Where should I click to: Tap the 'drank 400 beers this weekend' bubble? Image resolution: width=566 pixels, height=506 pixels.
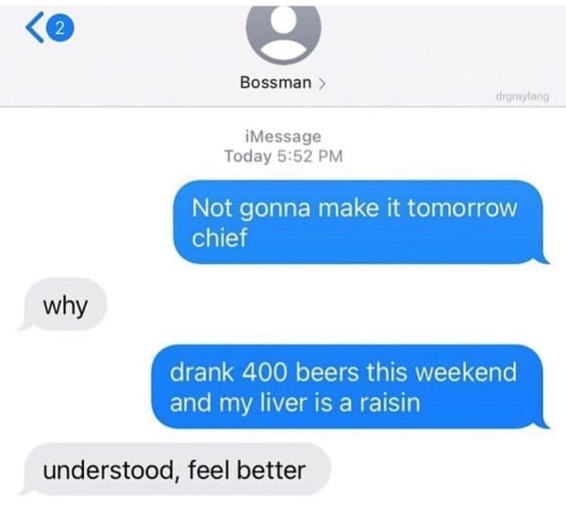[347, 386]
